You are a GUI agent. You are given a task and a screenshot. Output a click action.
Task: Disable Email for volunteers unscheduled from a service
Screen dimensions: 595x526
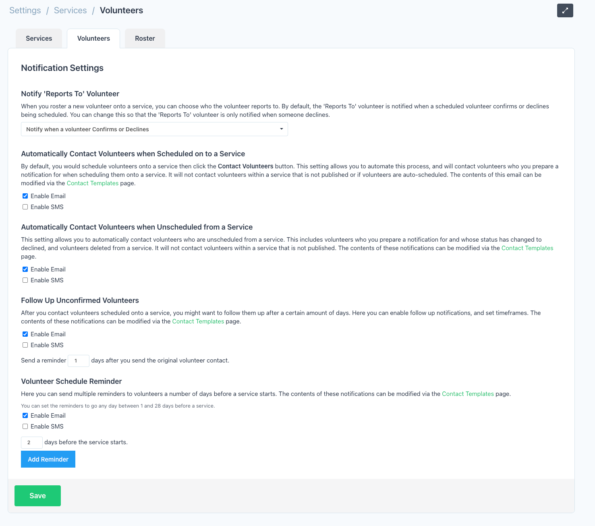(25, 269)
